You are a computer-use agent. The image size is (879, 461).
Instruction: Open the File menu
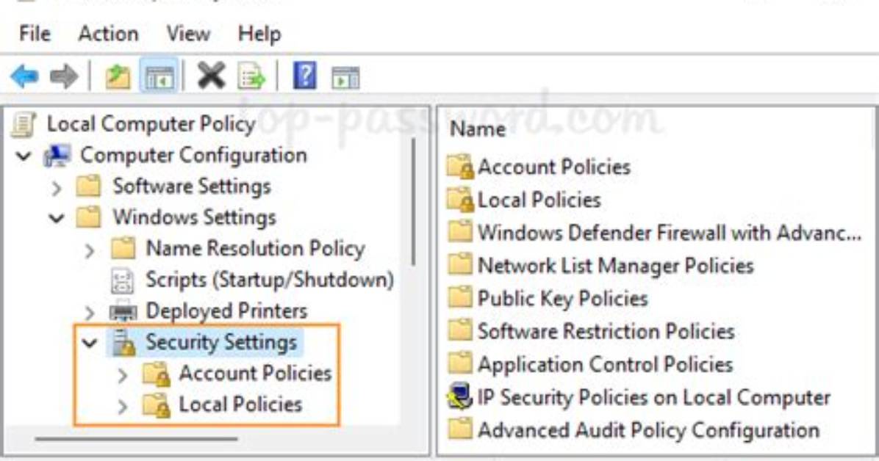coord(35,34)
